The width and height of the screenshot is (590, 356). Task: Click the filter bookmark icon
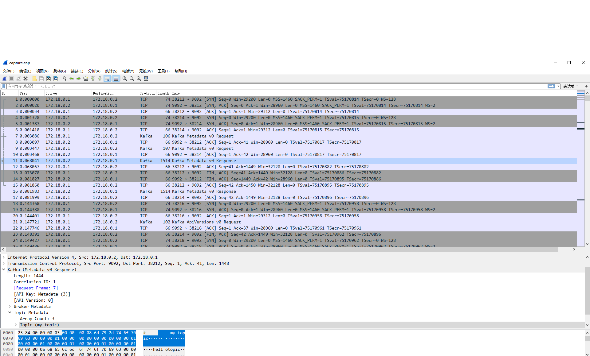pyautogui.click(x=4, y=86)
